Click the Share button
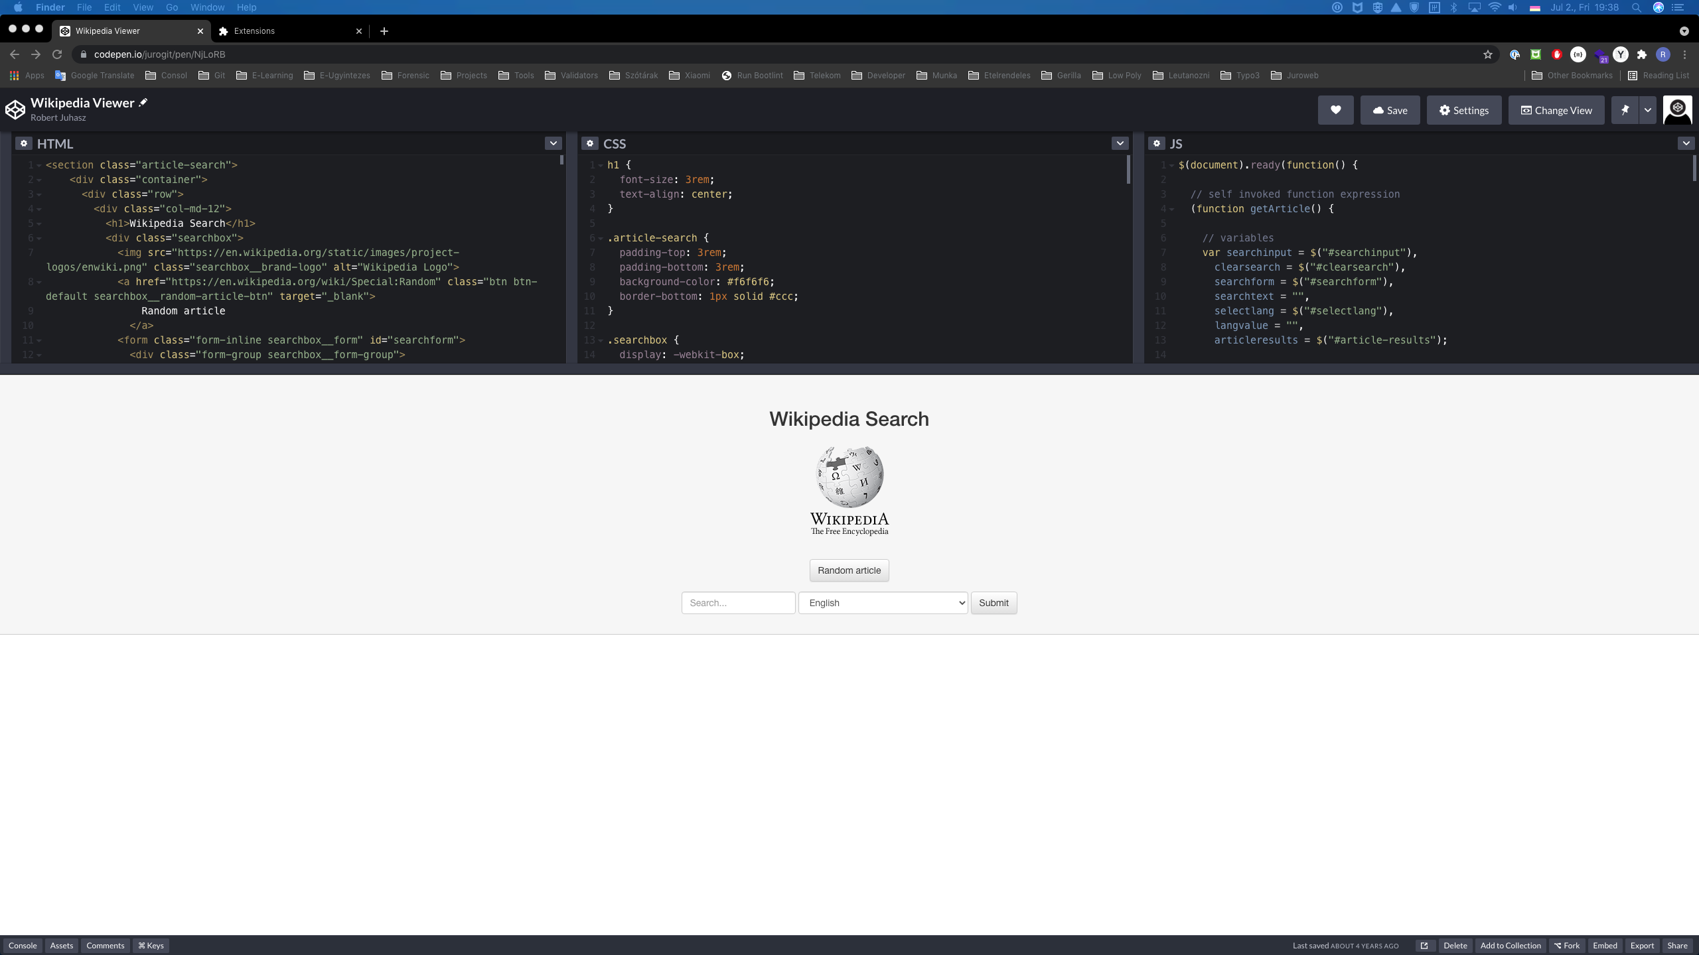The height and width of the screenshot is (955, 1699). [1677, 946]
